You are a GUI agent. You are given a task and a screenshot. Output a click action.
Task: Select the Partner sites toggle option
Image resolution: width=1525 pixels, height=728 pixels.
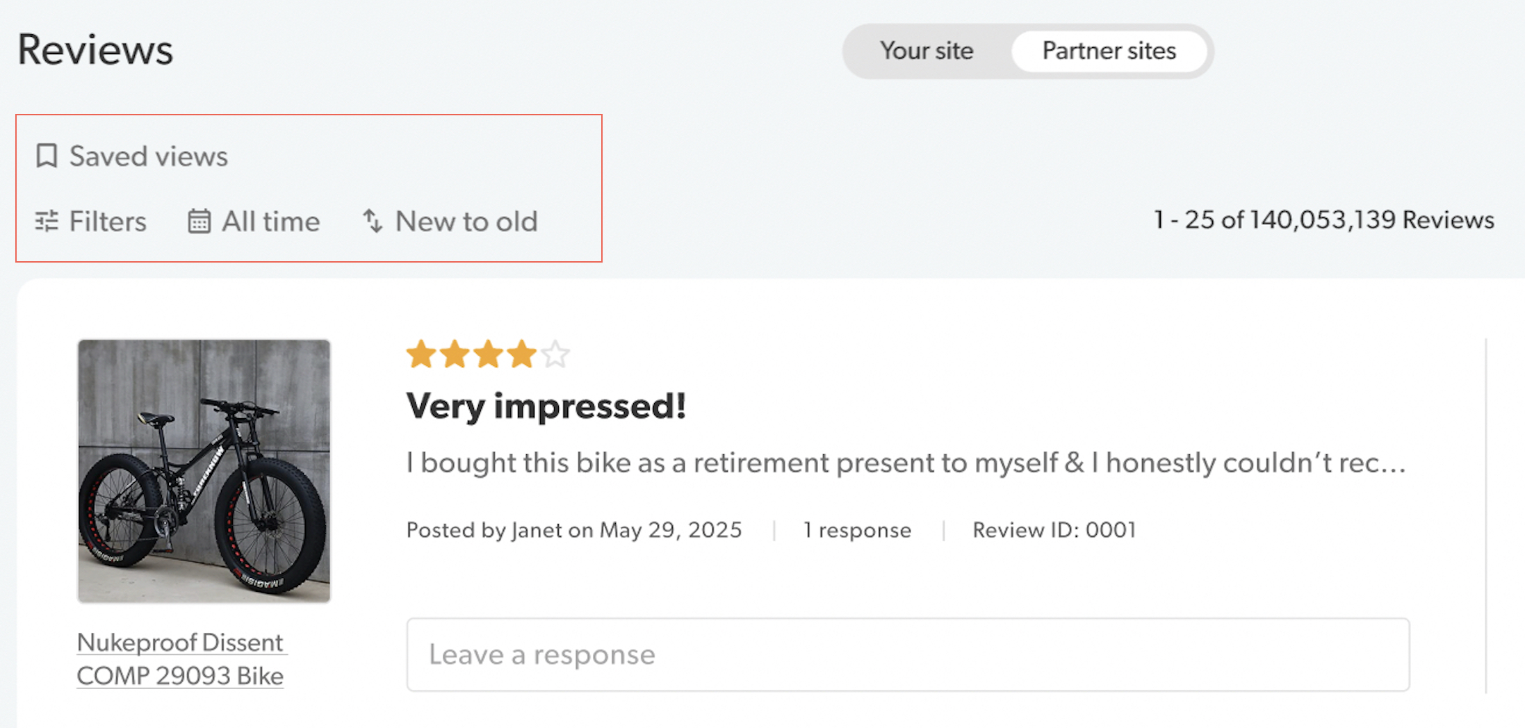(x=1109, y=51)
